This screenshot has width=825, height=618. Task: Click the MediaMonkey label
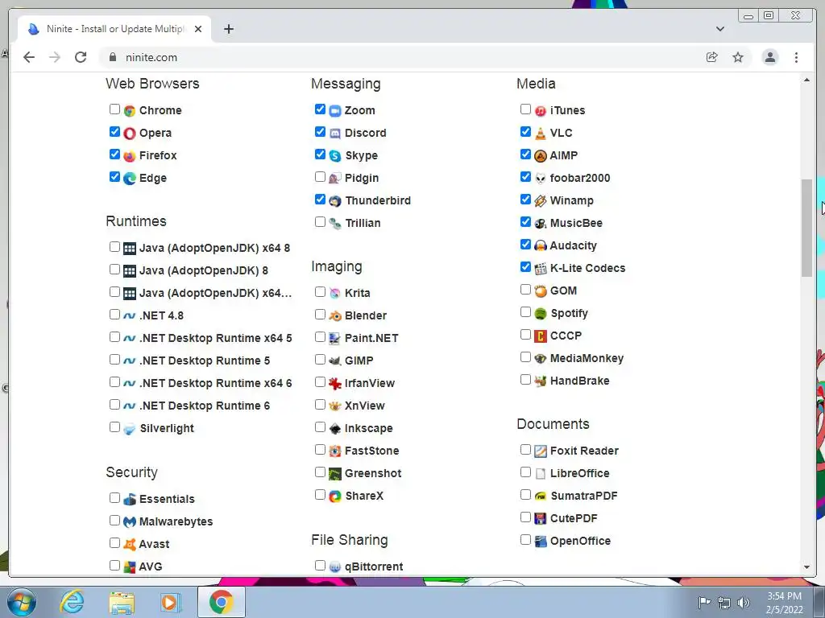tap(587, 358)
